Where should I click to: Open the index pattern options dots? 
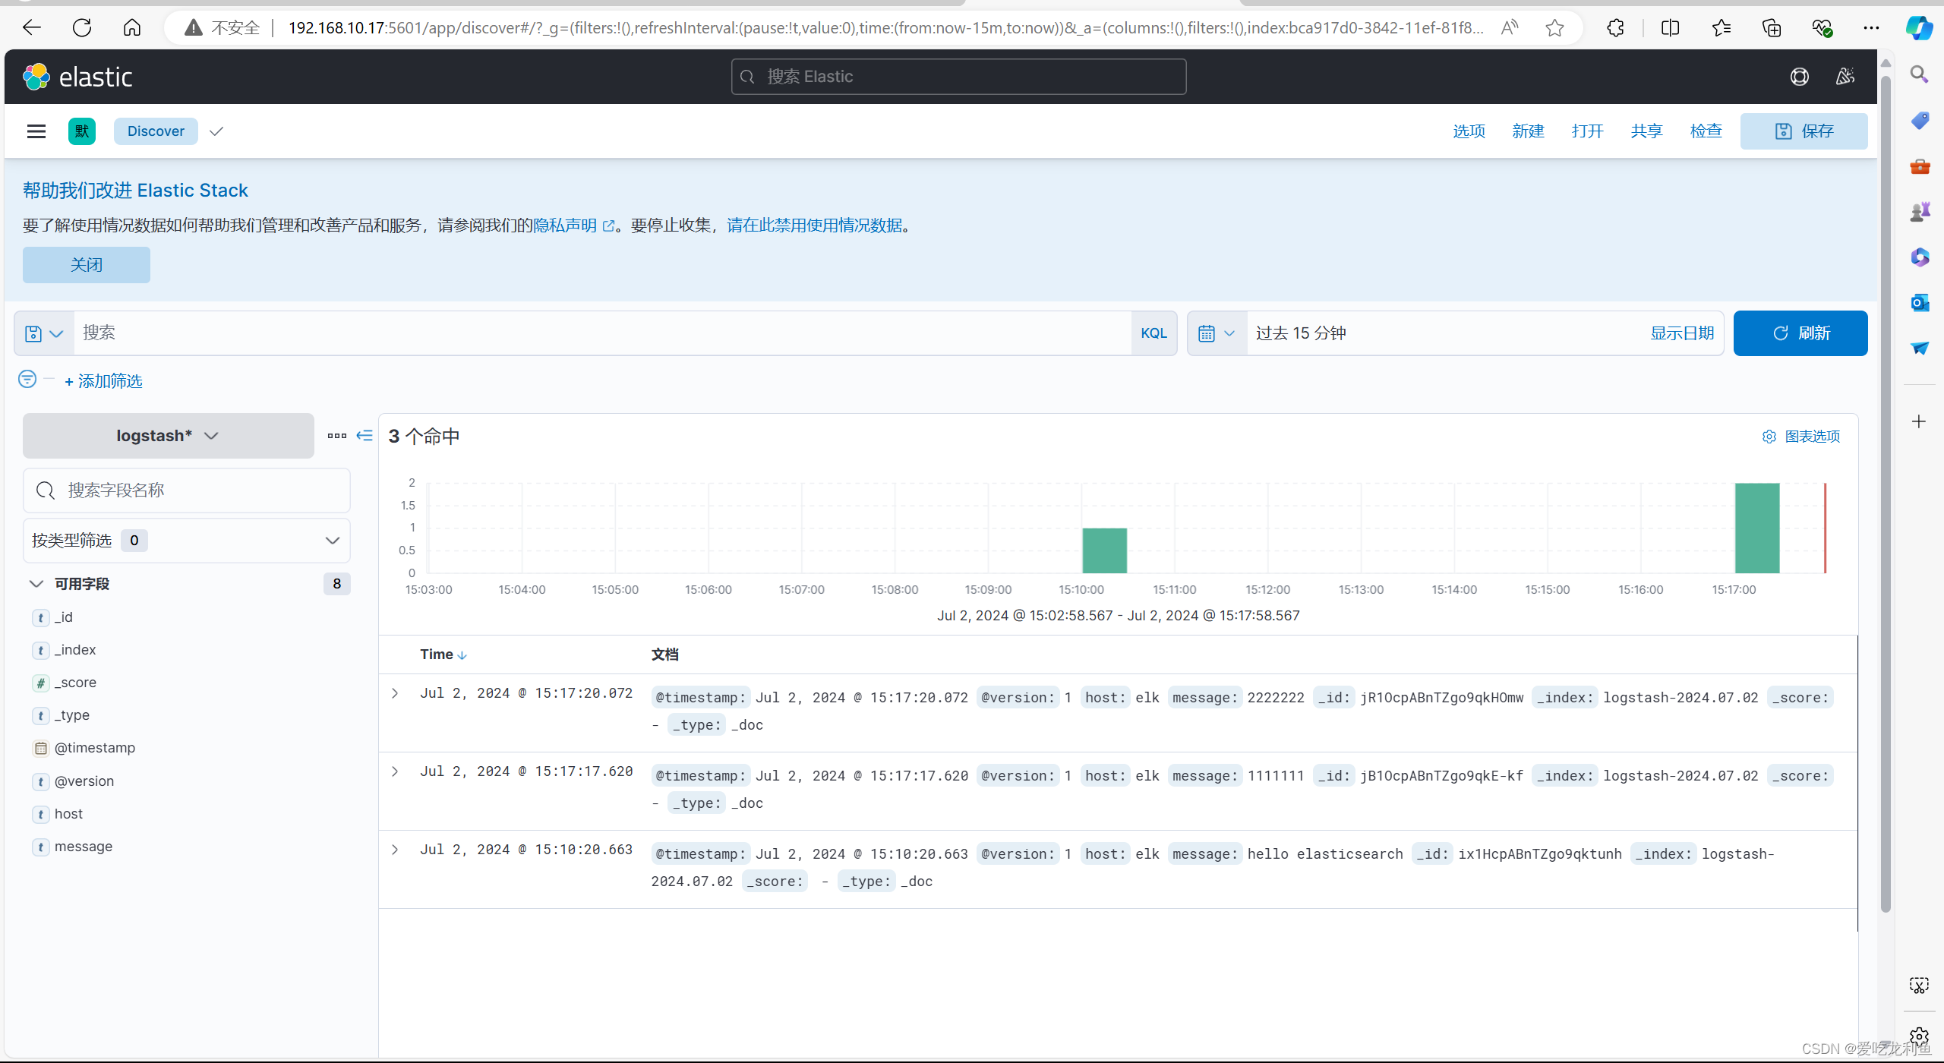coord(337,436)
